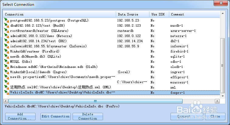The height and width of the screenshot is (125, 230).
Task: Select root@custmerdb/master SQLAzure connection
Action: coord(39,31)
